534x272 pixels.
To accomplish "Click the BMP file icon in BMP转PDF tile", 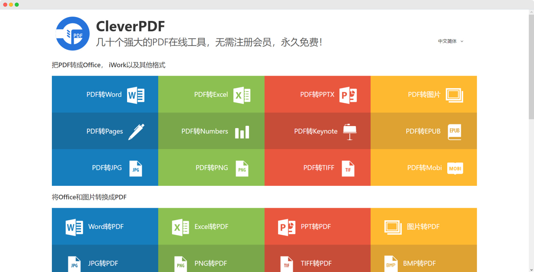I will (391, 264).
